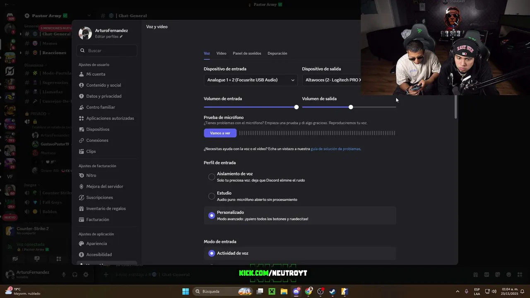Image resolution: width=530 pixels, height=298 pixels.
Task: Select Actividad de voz input mode
Action: point(300,253)
